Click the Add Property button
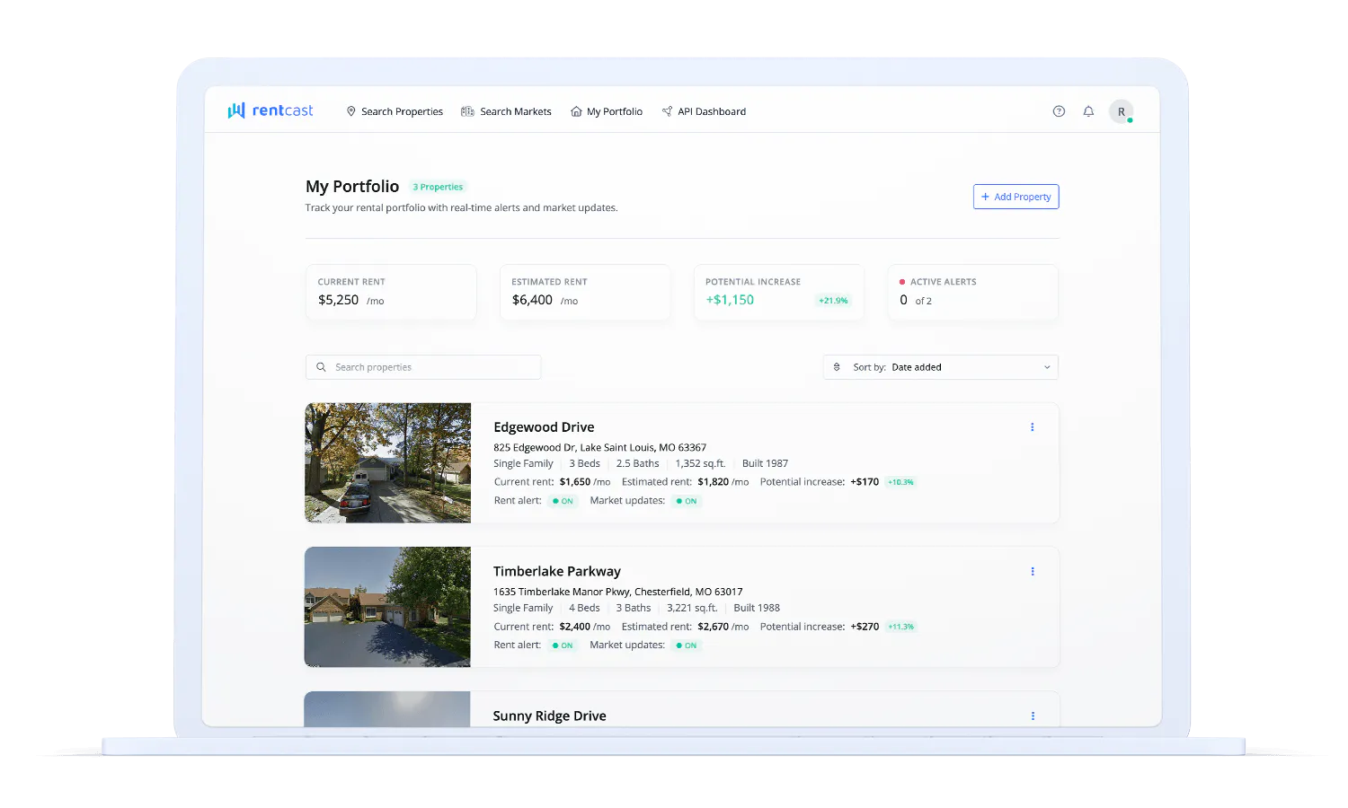The image size is (1348, 808). (x=1015, y=197)
